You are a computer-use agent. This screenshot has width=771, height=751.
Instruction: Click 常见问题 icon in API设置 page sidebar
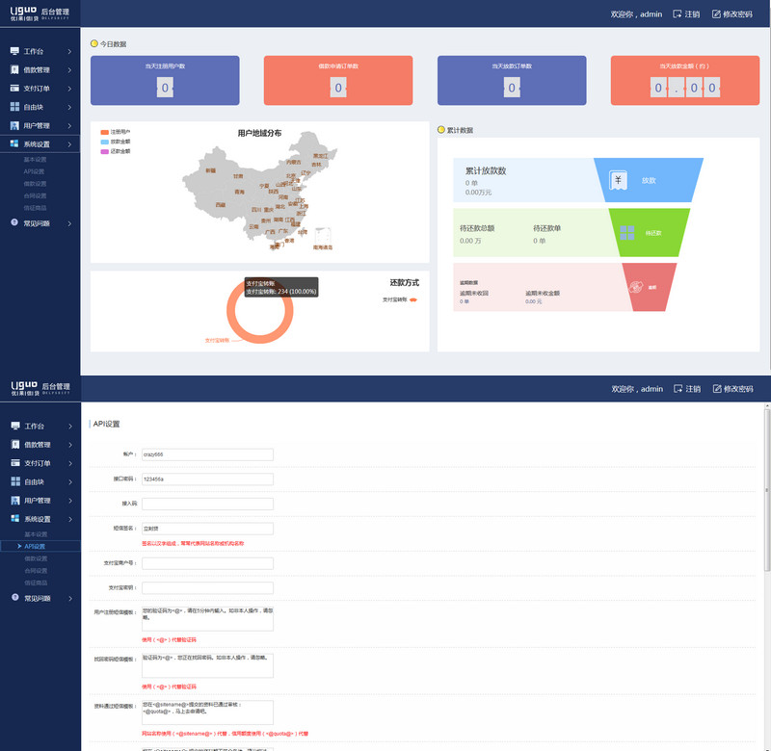tap(15, 598)
